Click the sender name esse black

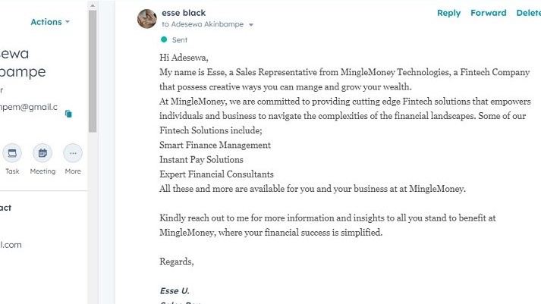pyautogui.click(x=184, y=13)
